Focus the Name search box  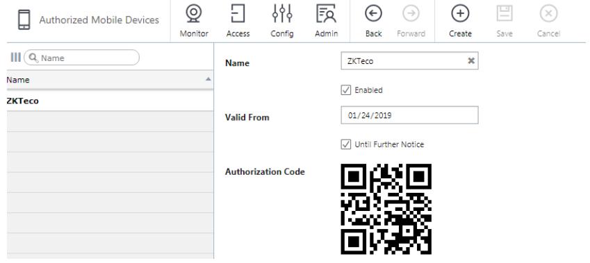pyautogui.click(x=81, y=58)
